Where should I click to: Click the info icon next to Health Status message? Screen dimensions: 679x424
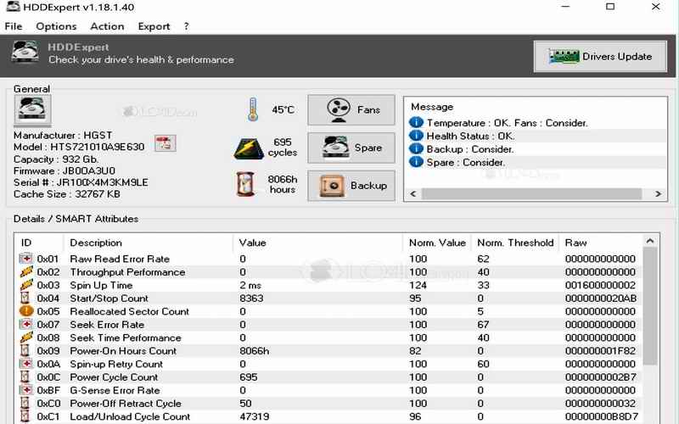coord(416,136)
